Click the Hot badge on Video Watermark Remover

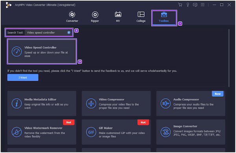coord(68,122)
